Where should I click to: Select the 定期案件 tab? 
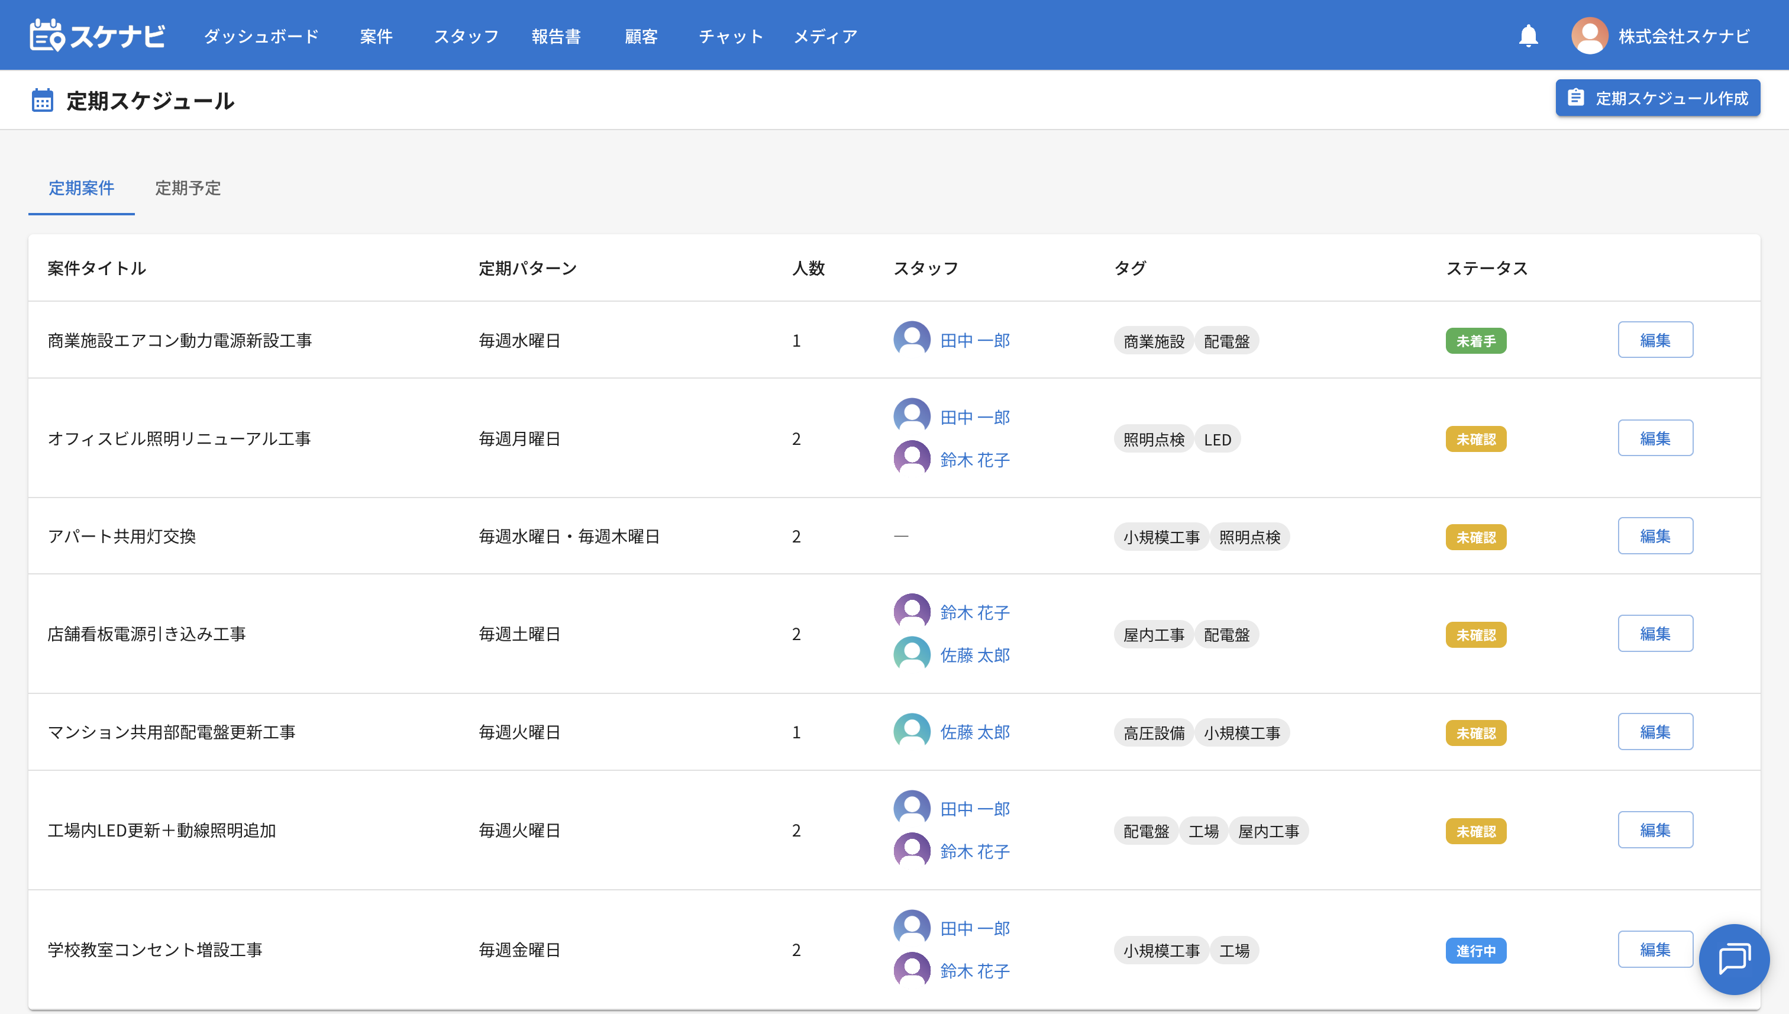(x=82, y=188)
